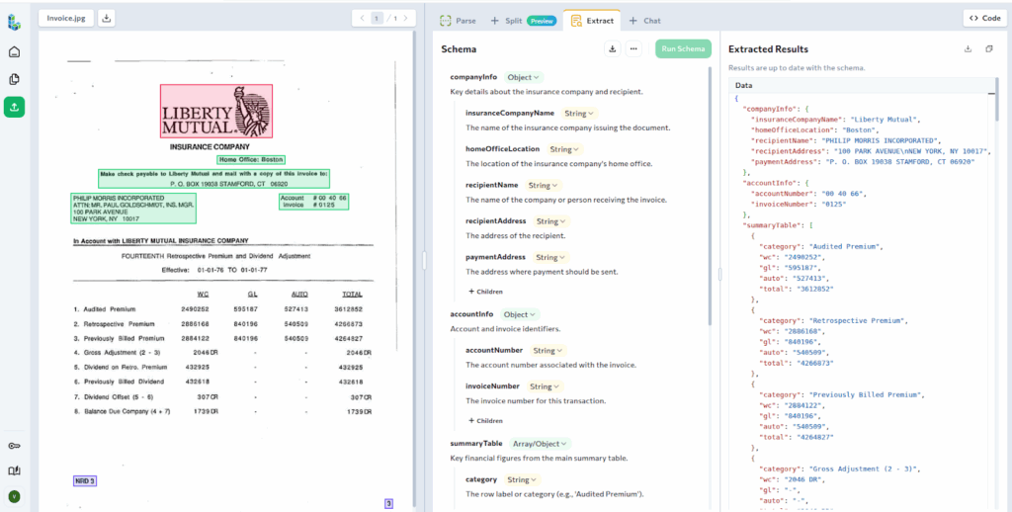Copy the extracted results data

pos(989,48)
